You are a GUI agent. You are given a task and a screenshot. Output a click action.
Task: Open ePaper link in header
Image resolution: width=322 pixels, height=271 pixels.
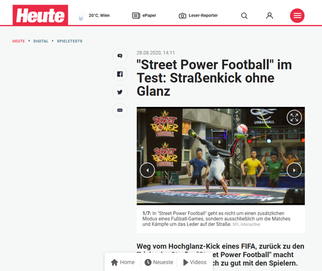pos(144,15)
